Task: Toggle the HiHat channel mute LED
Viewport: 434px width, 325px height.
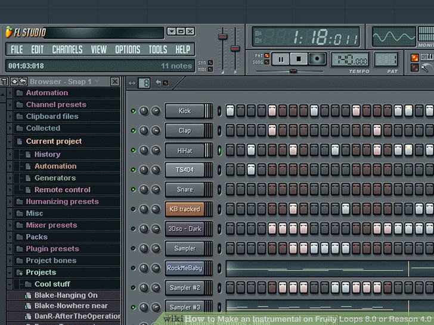Action: click(133, 151)
